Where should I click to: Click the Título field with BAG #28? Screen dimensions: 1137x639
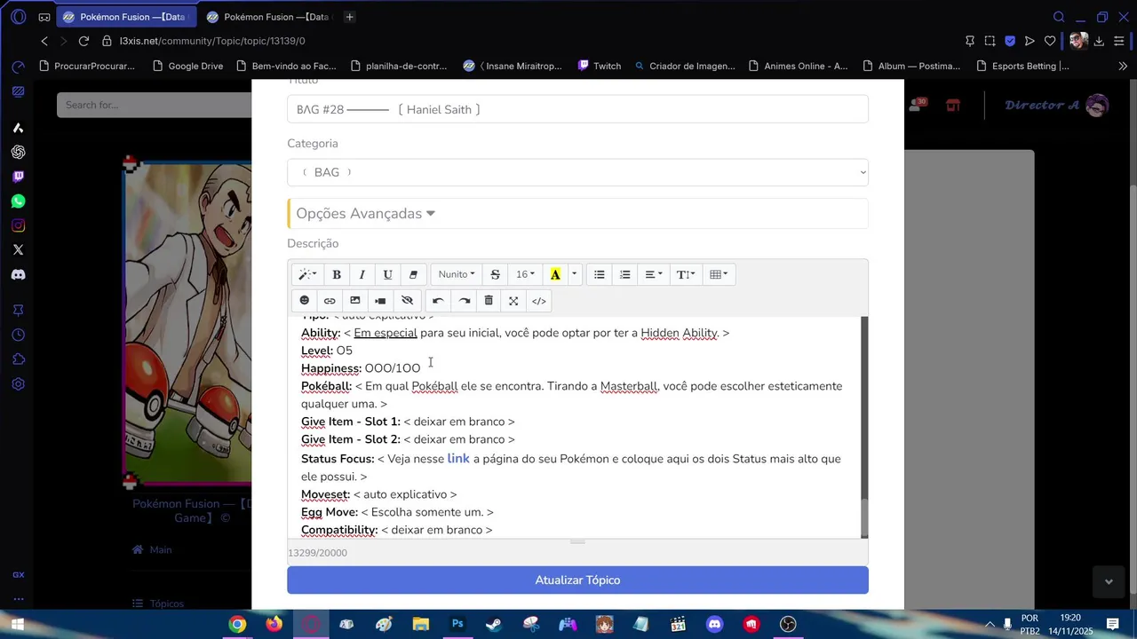[x=577, y=109]
